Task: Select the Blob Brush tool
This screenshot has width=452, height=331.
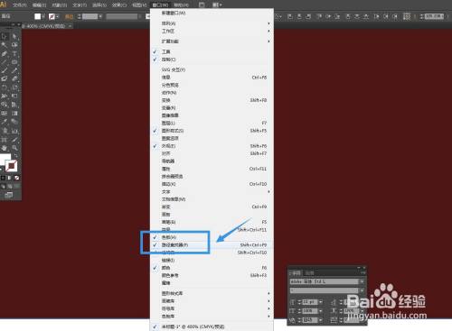Action: 5,78
